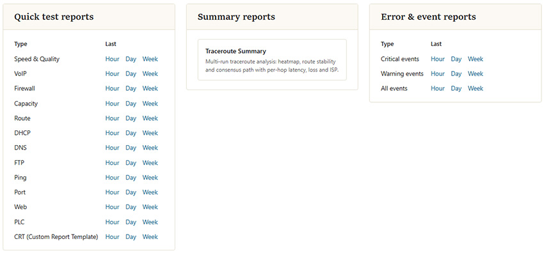Open Route Hour report
The image size is (544, 255).
112,118
